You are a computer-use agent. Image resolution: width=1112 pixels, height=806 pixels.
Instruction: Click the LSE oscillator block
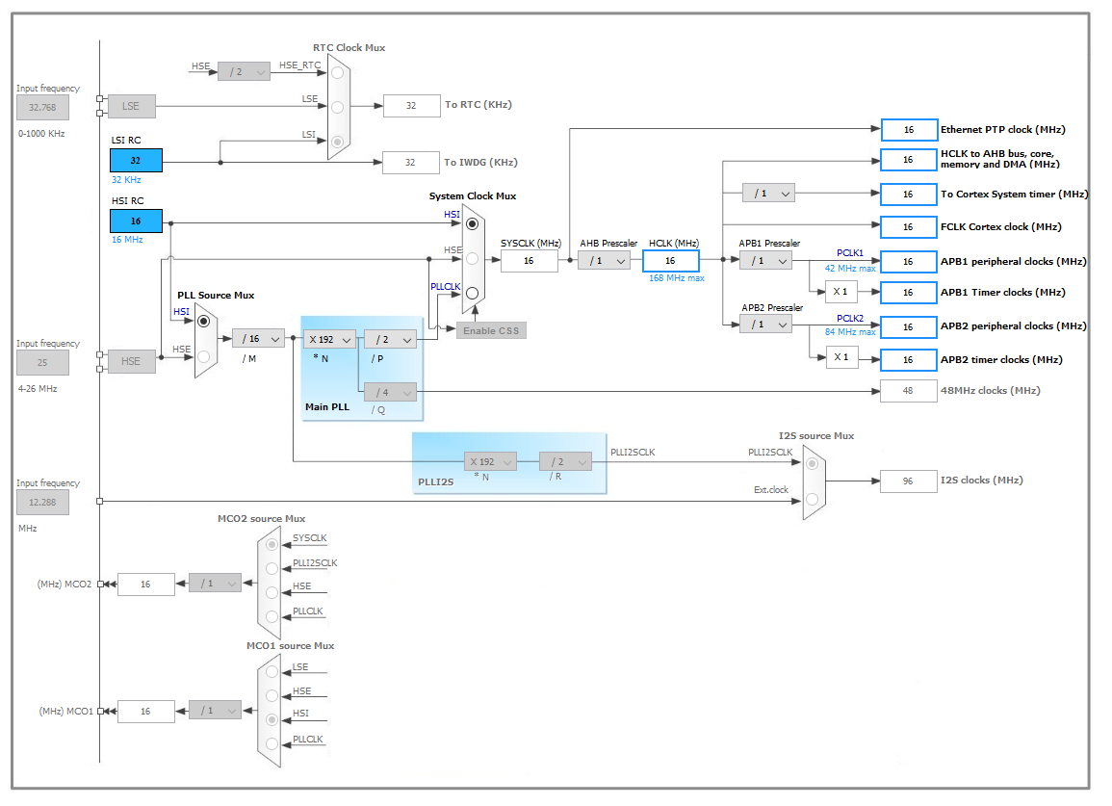131,107
